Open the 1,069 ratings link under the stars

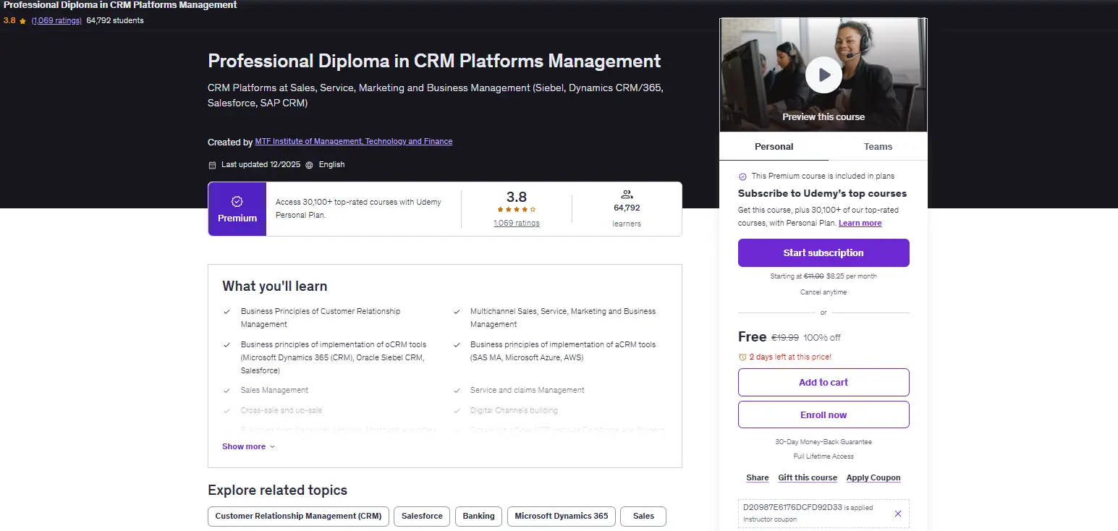point(517,224)
